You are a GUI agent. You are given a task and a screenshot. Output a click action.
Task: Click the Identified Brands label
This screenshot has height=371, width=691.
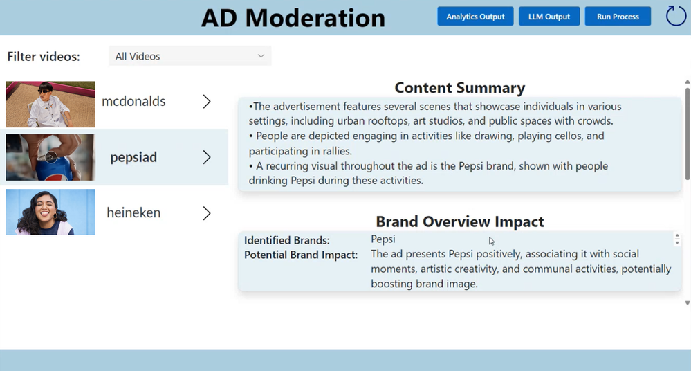coord(287,240)
